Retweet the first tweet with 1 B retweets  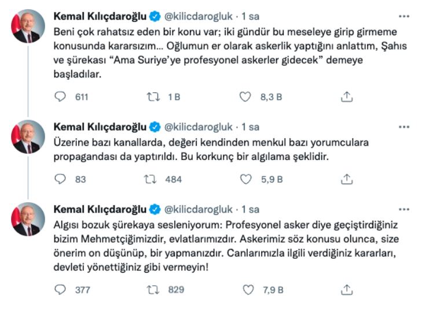(153, 97)
